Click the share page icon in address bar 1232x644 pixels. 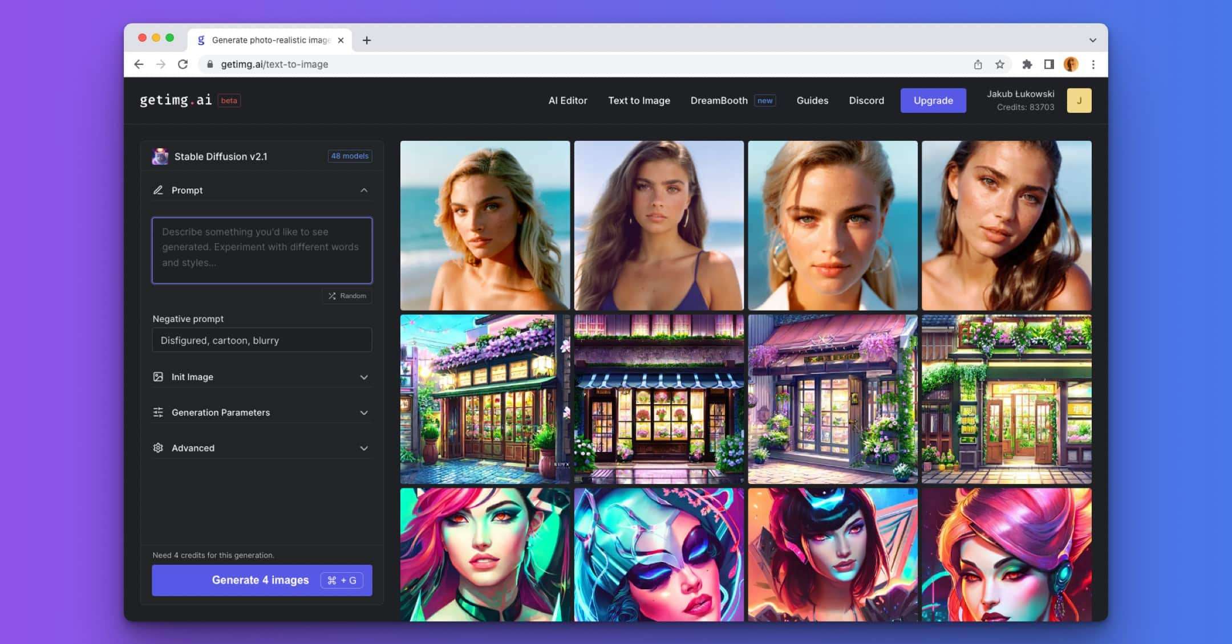(x=978, y=64)
